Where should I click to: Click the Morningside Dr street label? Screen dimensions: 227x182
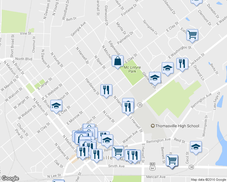pos(205,126)
